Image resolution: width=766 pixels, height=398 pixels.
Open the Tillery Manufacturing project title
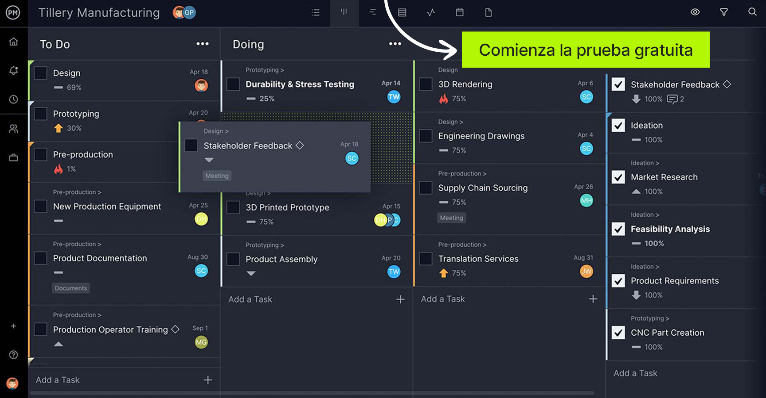point(99,13)
